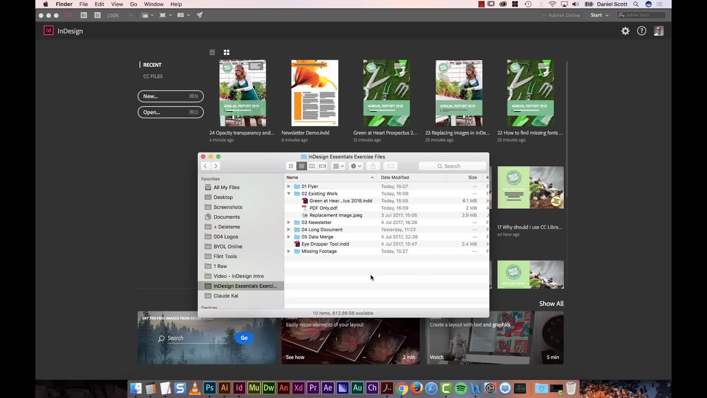Launch Firefox from the dock

coord(416,388)
